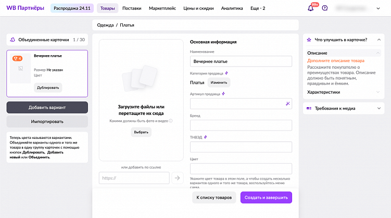Expand the Требования к медиа panel
The width and height of the screenshot is (391, 218).
pyautogui.click(x=379, y=108)
